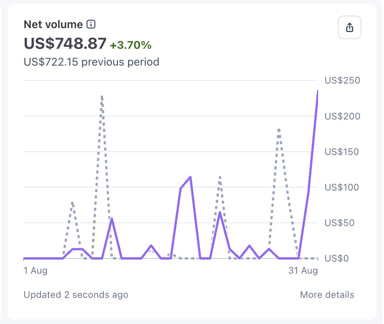Click the purple mid-month peak near US$115
This screenshot has height=324, width=384.
click(x=190, y=177)
